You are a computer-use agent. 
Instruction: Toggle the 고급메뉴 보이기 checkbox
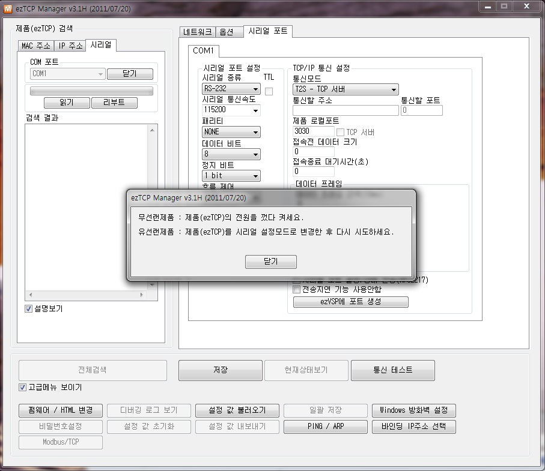pyautogui.click(x=22, y=388)
